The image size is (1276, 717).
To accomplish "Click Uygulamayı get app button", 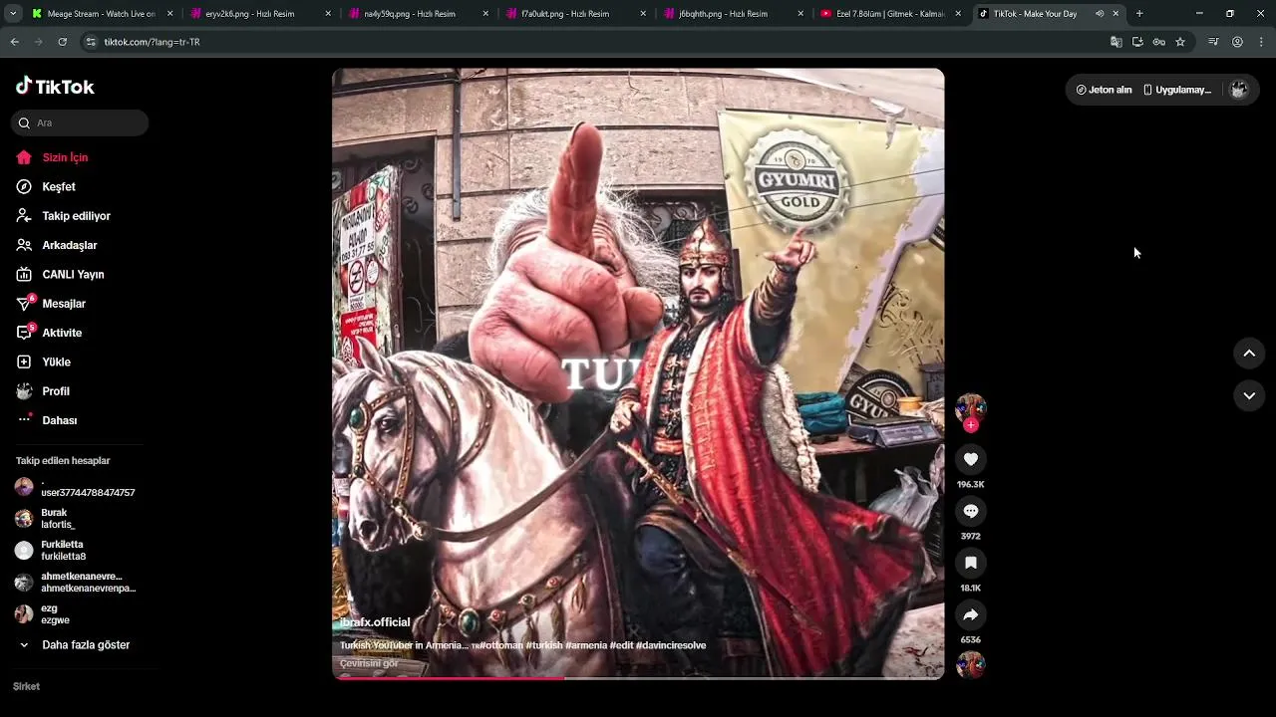I will click(x=1177, y=90).
